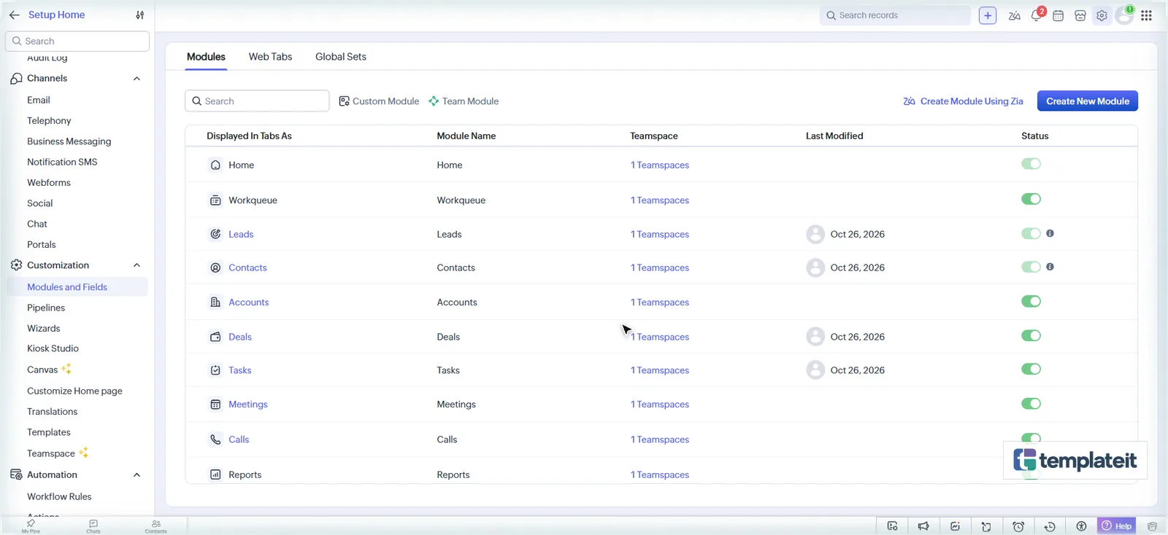Toggle the Workqueue module status switch
The image size is (1168, 535).
pos(1031,199)
